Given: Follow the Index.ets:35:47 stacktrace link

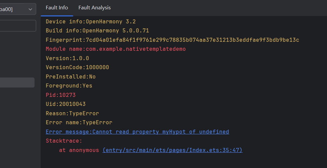Looking at the screenshot, I should click(172, 150).
